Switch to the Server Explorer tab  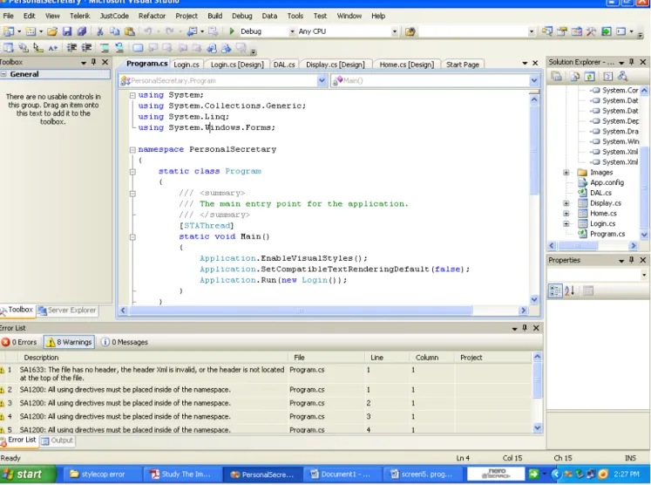[x=68, y=310]
